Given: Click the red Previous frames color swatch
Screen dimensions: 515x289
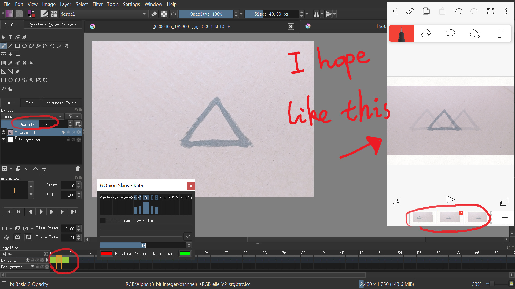Looking at the screenshot, I should (106, 253).
